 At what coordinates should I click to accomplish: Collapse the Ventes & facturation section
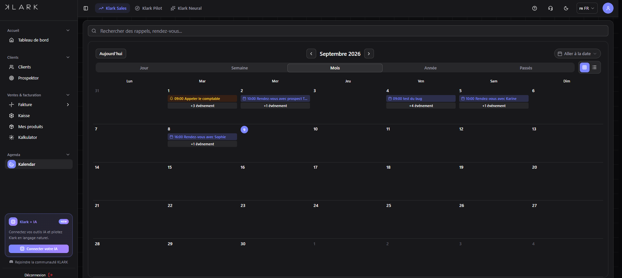tap(68, 95)
